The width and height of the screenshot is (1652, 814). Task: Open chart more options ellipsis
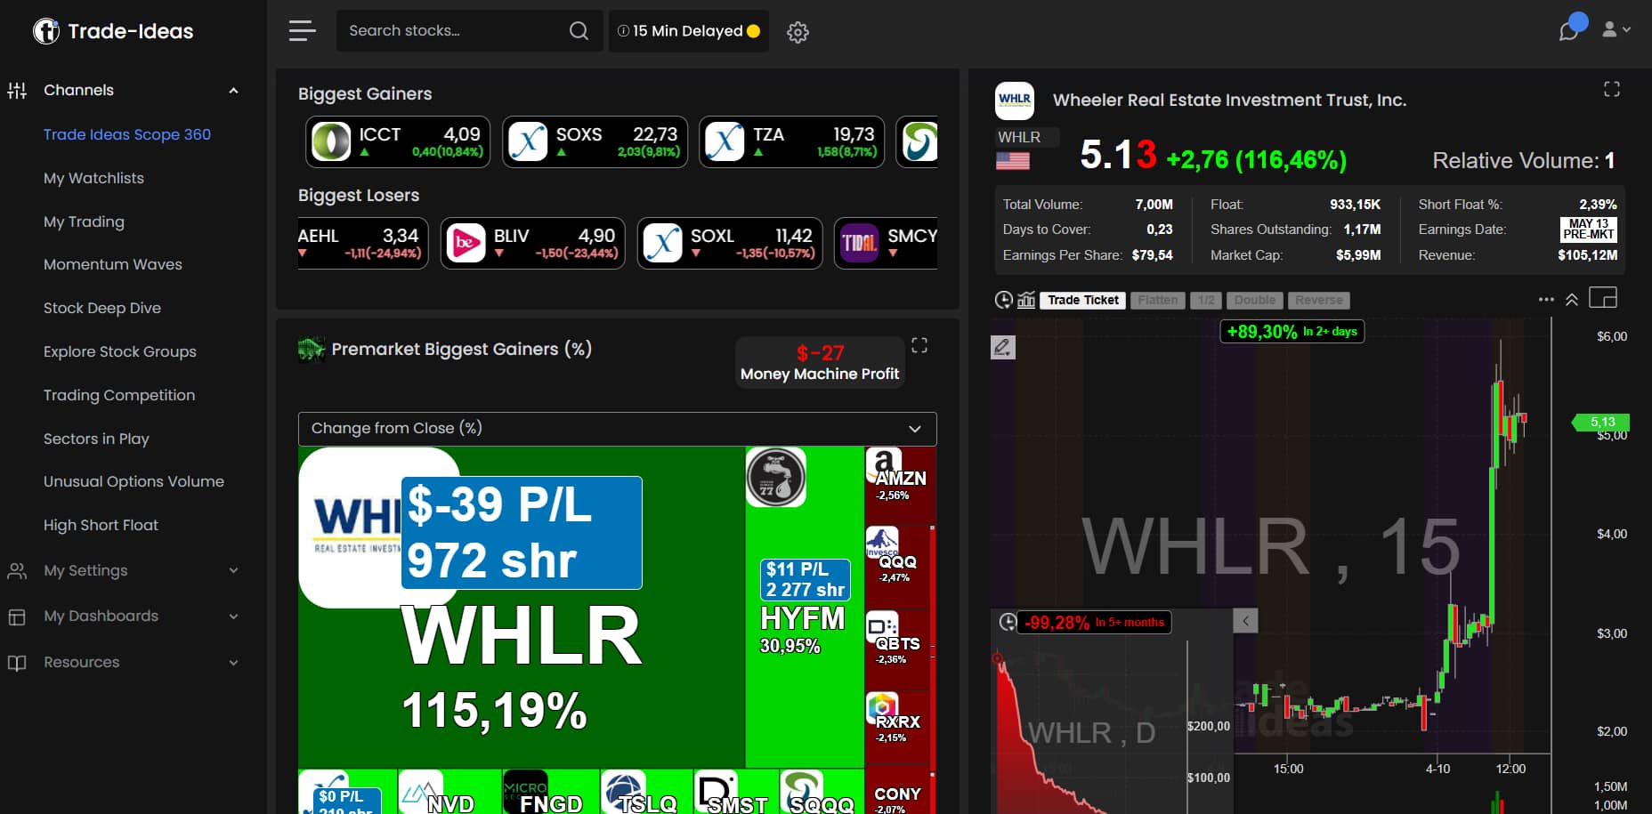[1546, 300]
